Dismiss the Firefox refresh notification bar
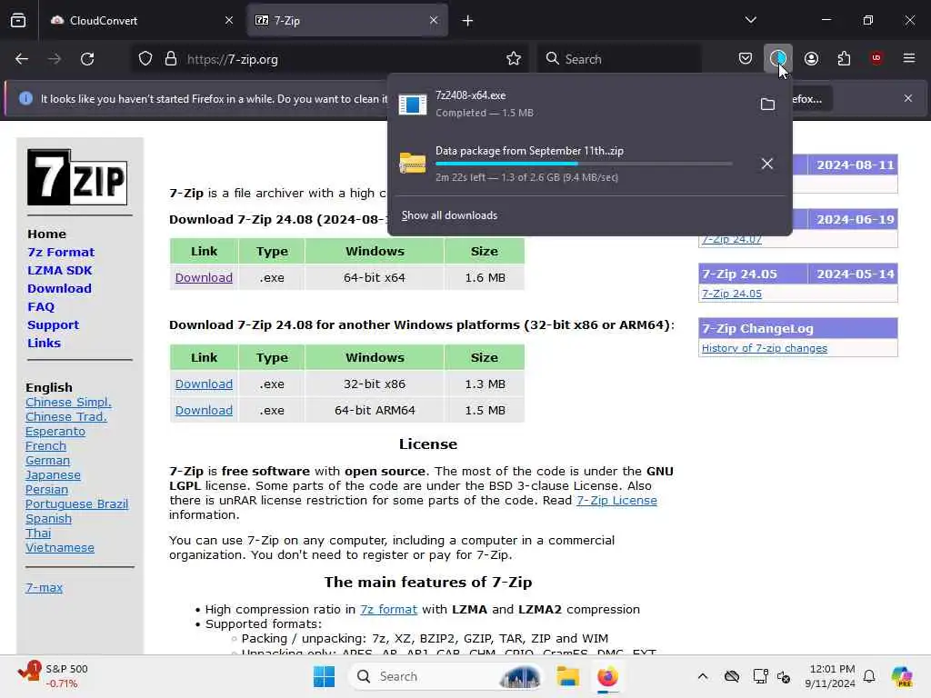931x698 pixels. 908,98
